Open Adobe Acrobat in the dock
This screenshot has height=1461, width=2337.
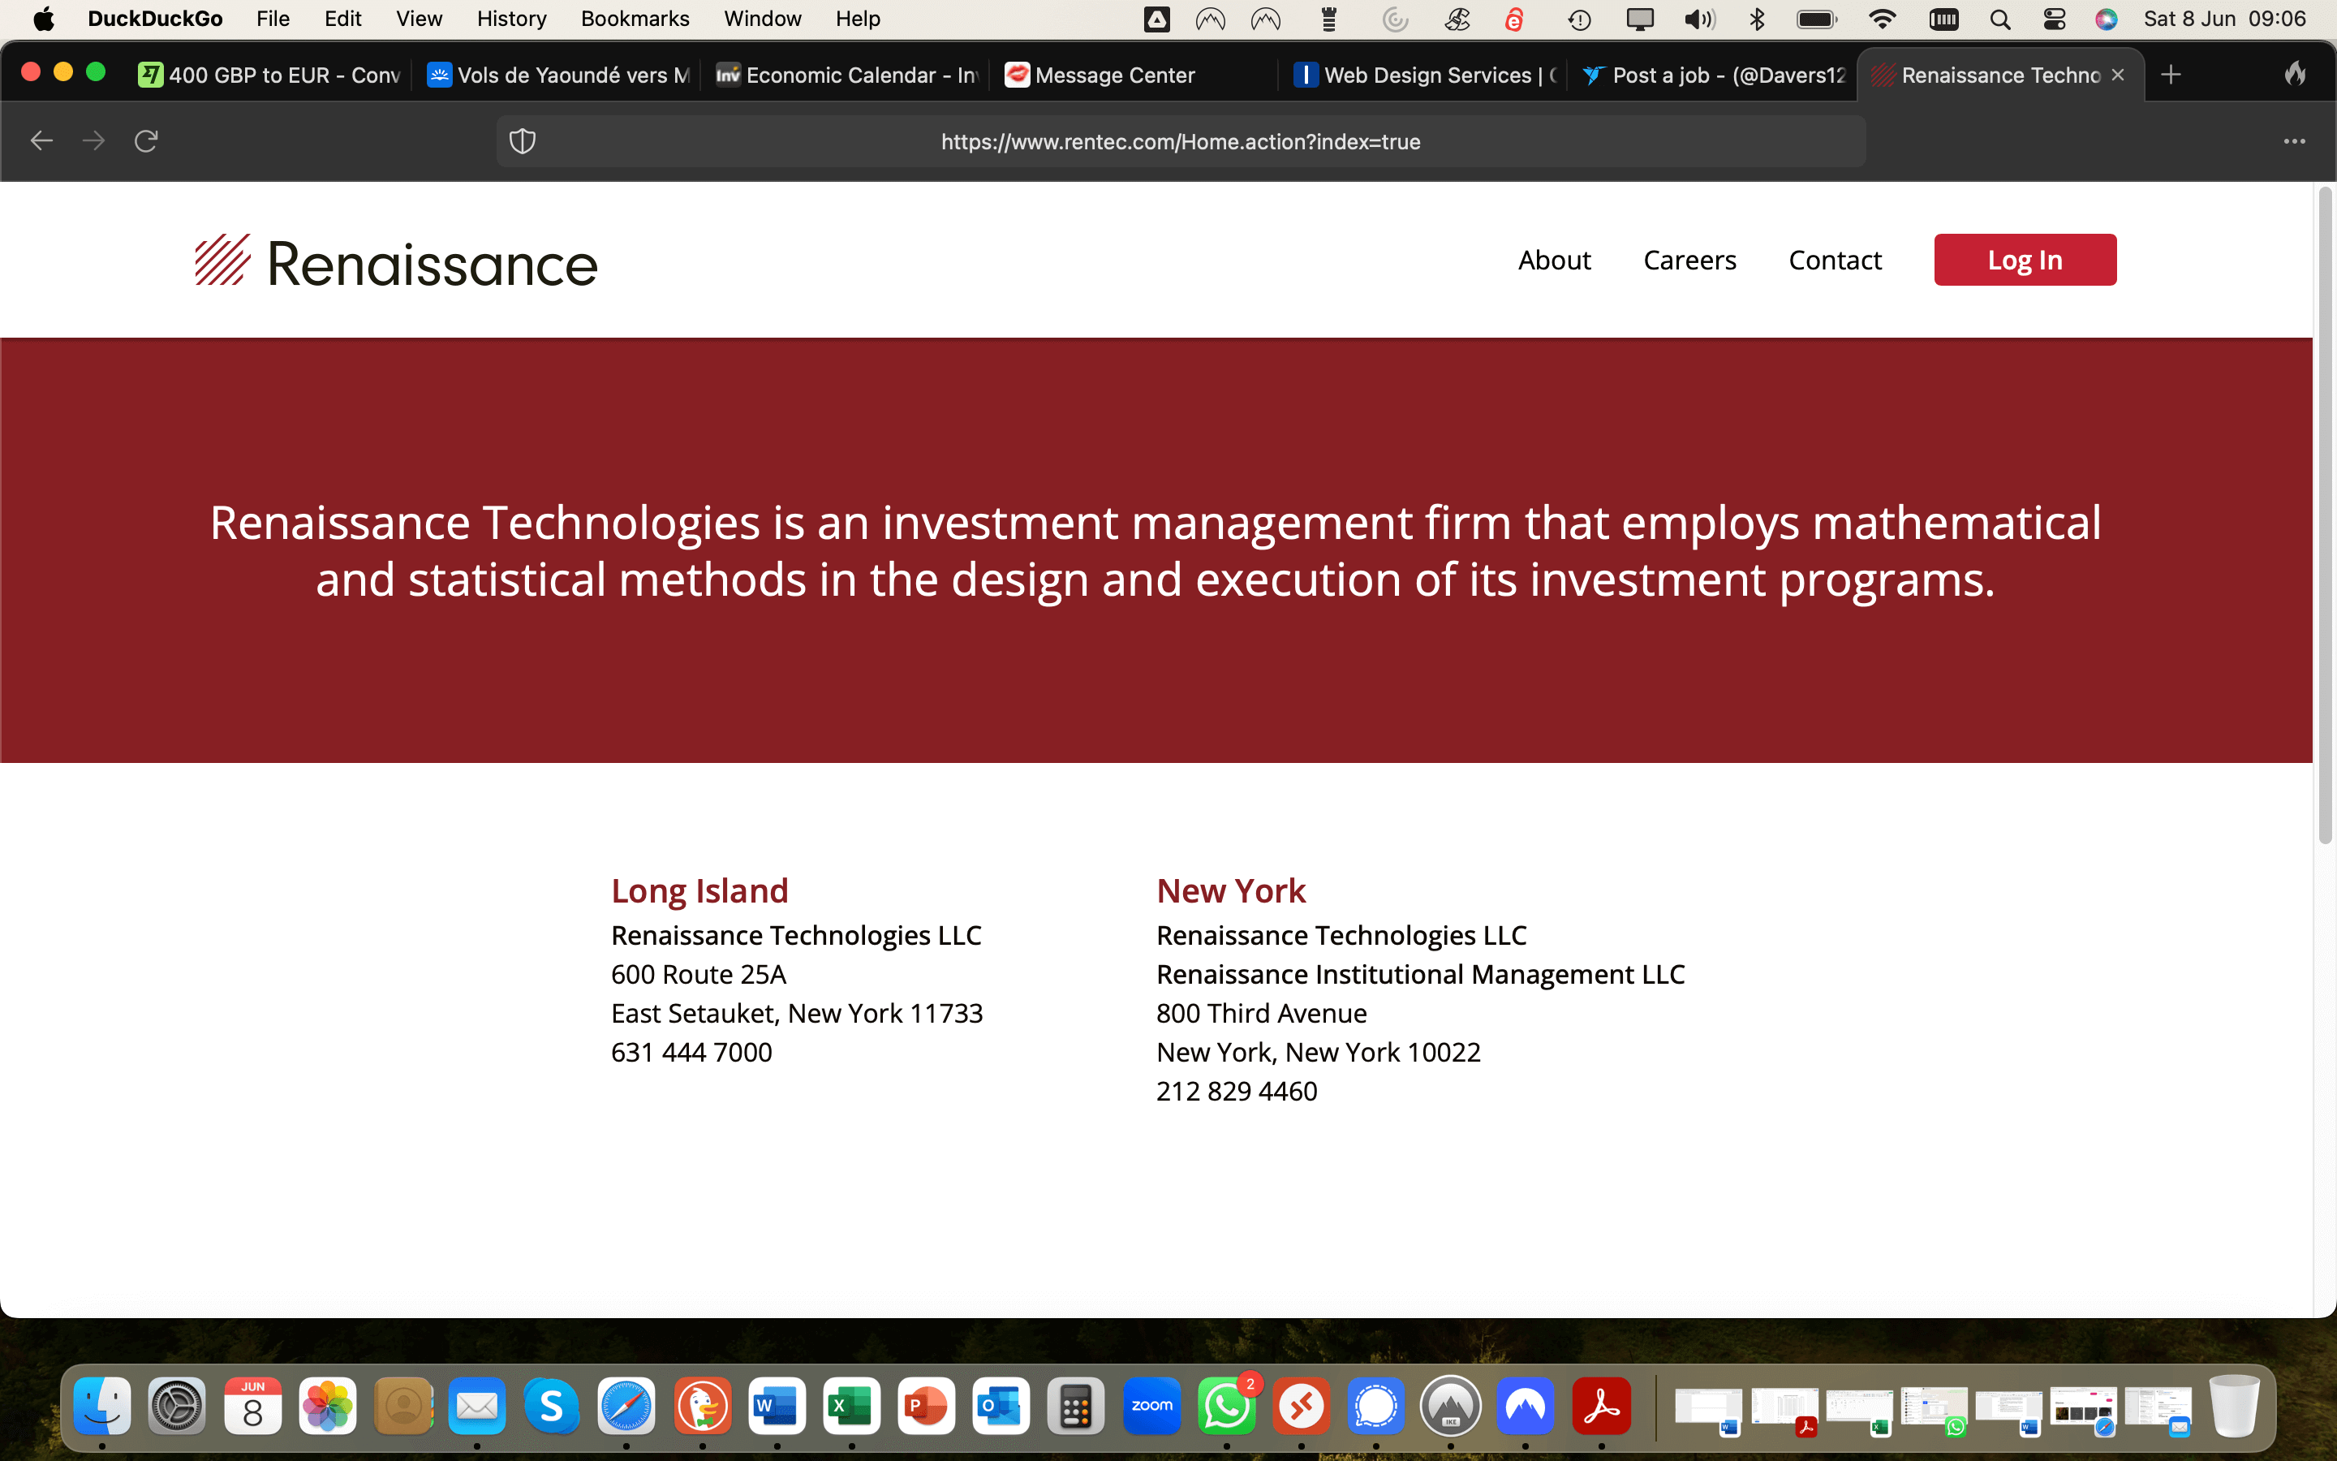coord(1601,1405)
